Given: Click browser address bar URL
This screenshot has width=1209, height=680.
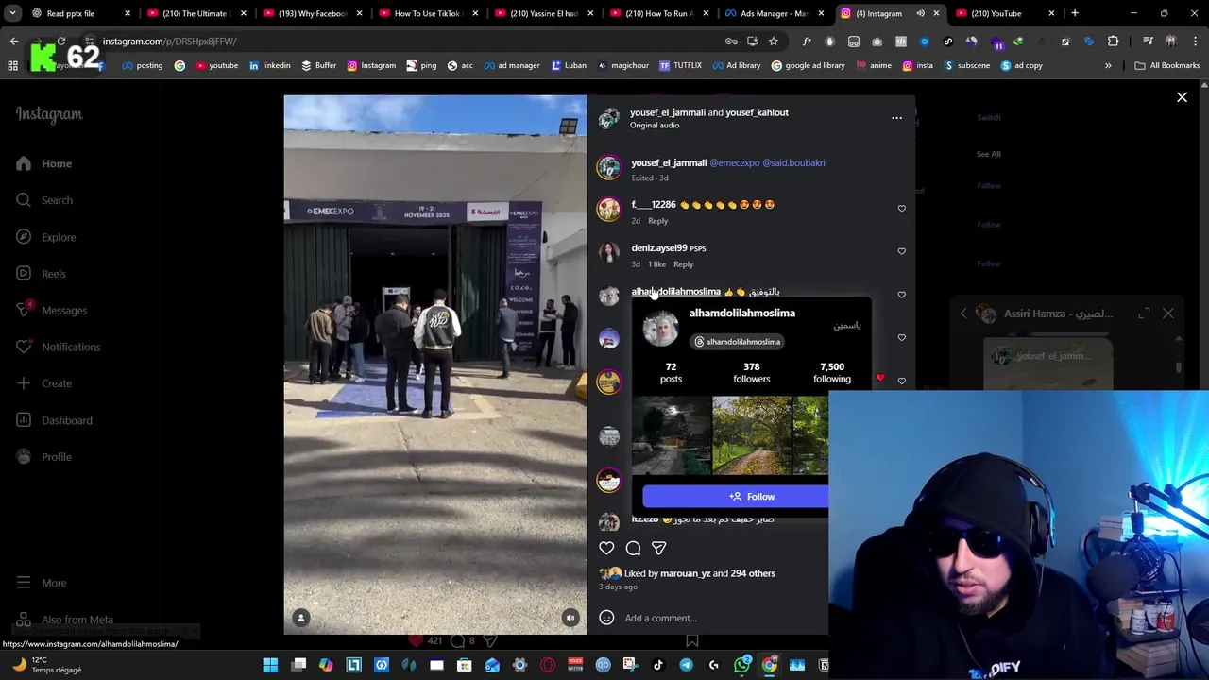Looking at the screenshot, I should click(x=170, y=42).
